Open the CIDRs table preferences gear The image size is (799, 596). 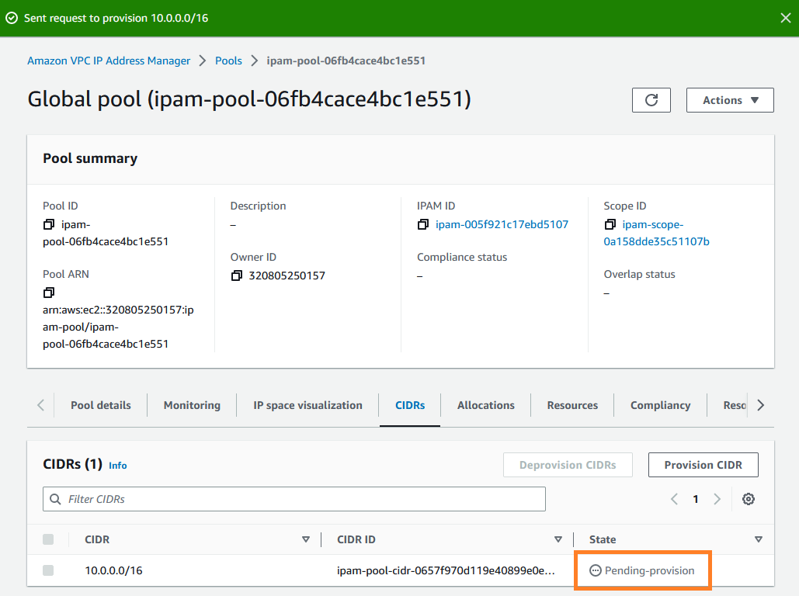(748, 499)
